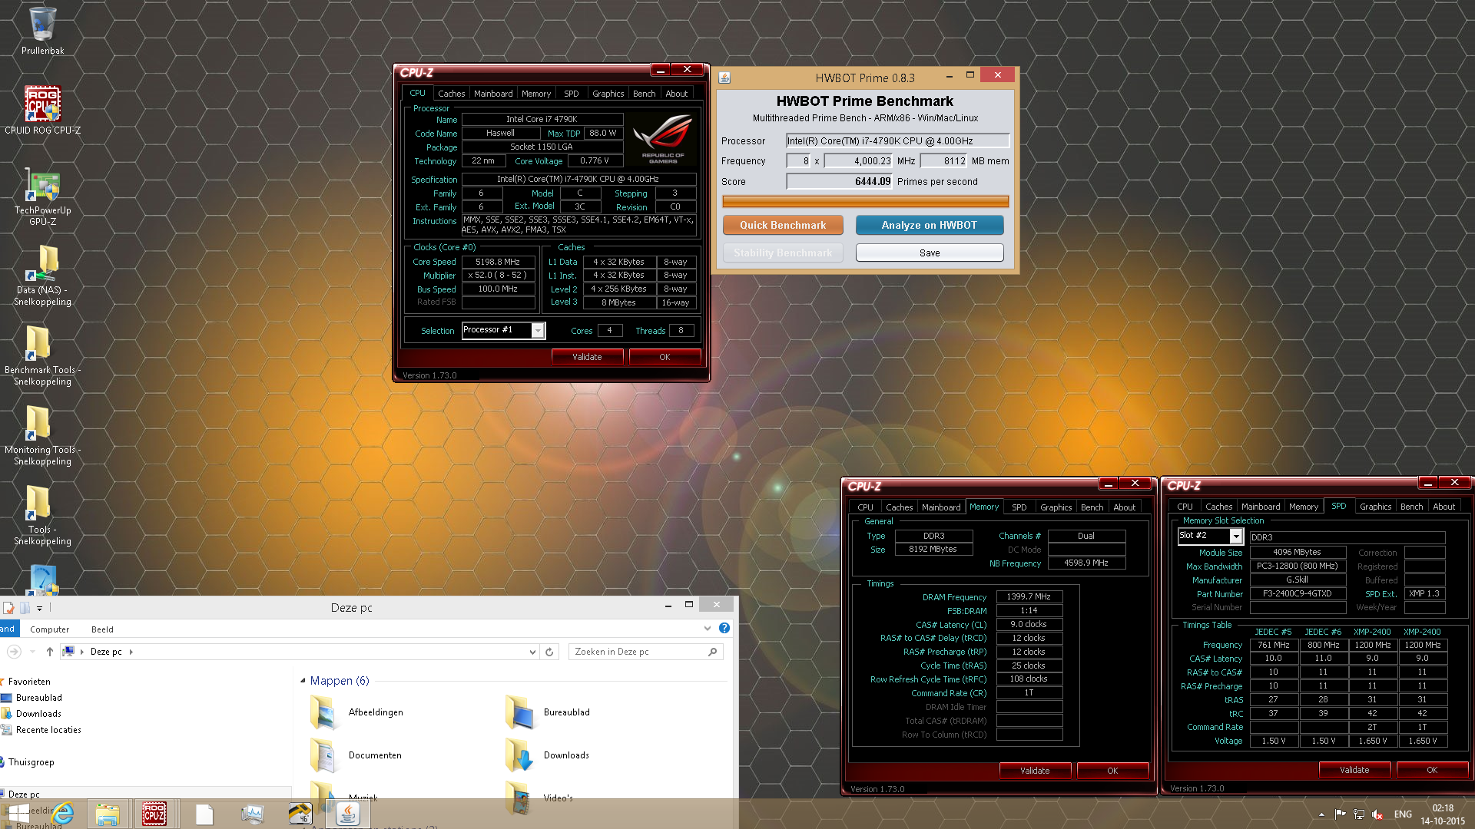Open File Explorer from the taskbar

(108, 814)
